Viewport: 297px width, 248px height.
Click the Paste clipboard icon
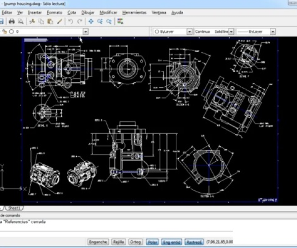[50, 21]
